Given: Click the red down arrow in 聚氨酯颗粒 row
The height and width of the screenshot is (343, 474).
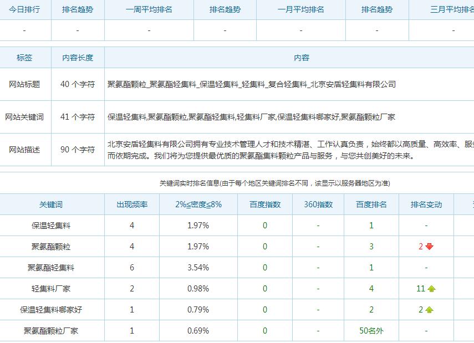Looking at the screenshot, I should click(x=430, y=247).
